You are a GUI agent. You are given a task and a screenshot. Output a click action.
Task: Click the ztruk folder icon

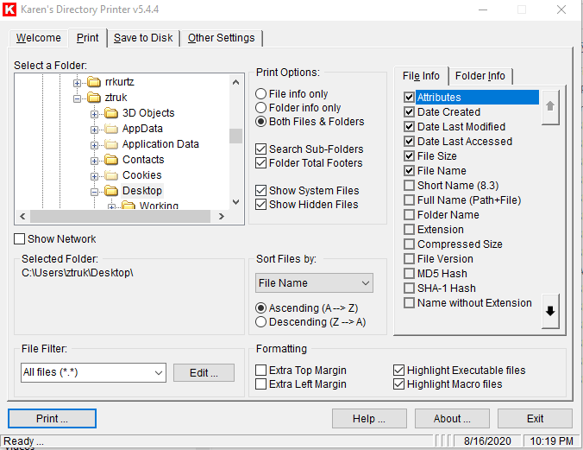[x=94, y=98]
